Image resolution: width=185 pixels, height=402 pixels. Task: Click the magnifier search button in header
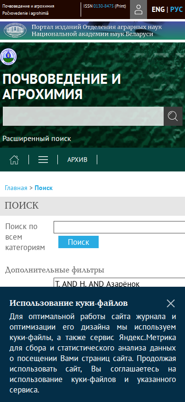tap(173, 116)
